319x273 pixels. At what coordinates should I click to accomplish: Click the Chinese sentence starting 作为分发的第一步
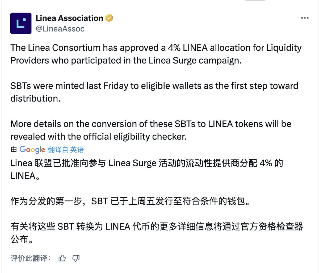(x=131, y=201)
